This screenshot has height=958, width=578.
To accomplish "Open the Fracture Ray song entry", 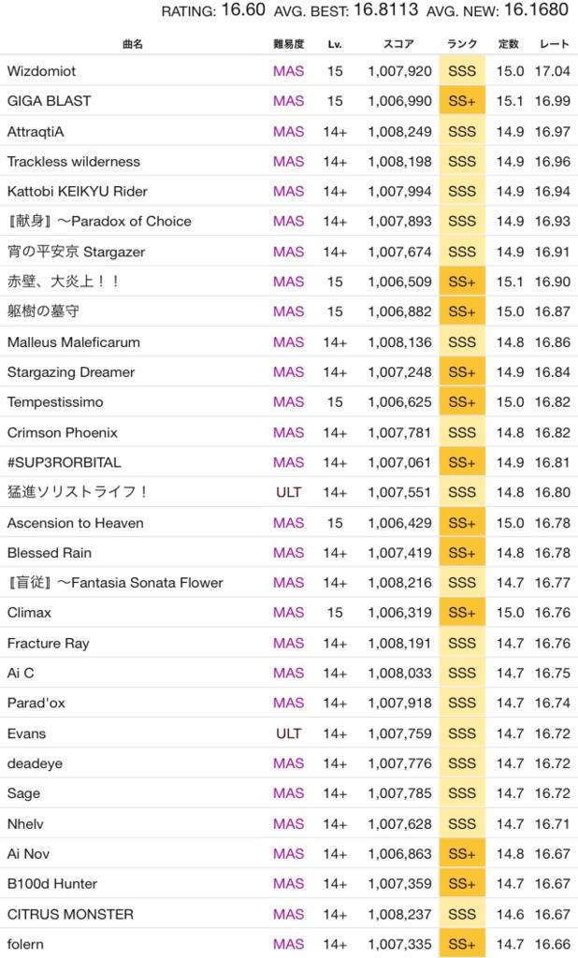I will (49, 644).
